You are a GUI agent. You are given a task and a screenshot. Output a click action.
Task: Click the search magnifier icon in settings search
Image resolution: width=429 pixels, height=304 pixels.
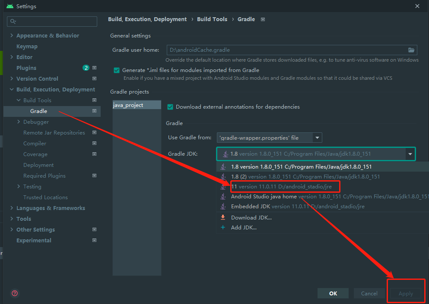[x=13, y=21]
